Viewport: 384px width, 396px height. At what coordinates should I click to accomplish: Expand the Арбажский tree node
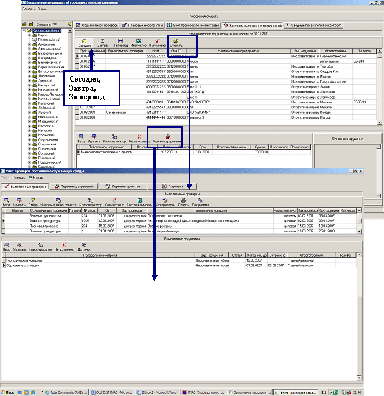(x=30, y=44)
